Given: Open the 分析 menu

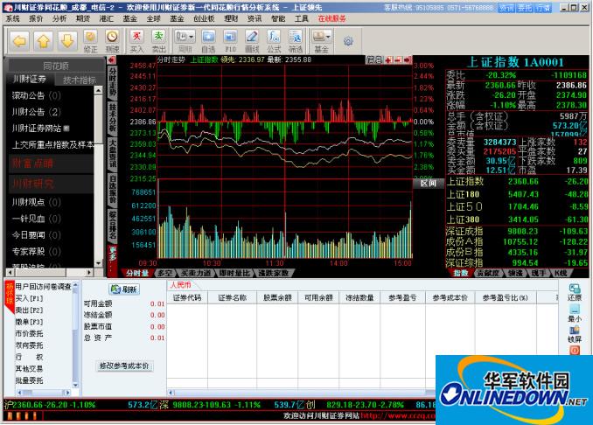Looking at the screenshot, I should 59,18.
